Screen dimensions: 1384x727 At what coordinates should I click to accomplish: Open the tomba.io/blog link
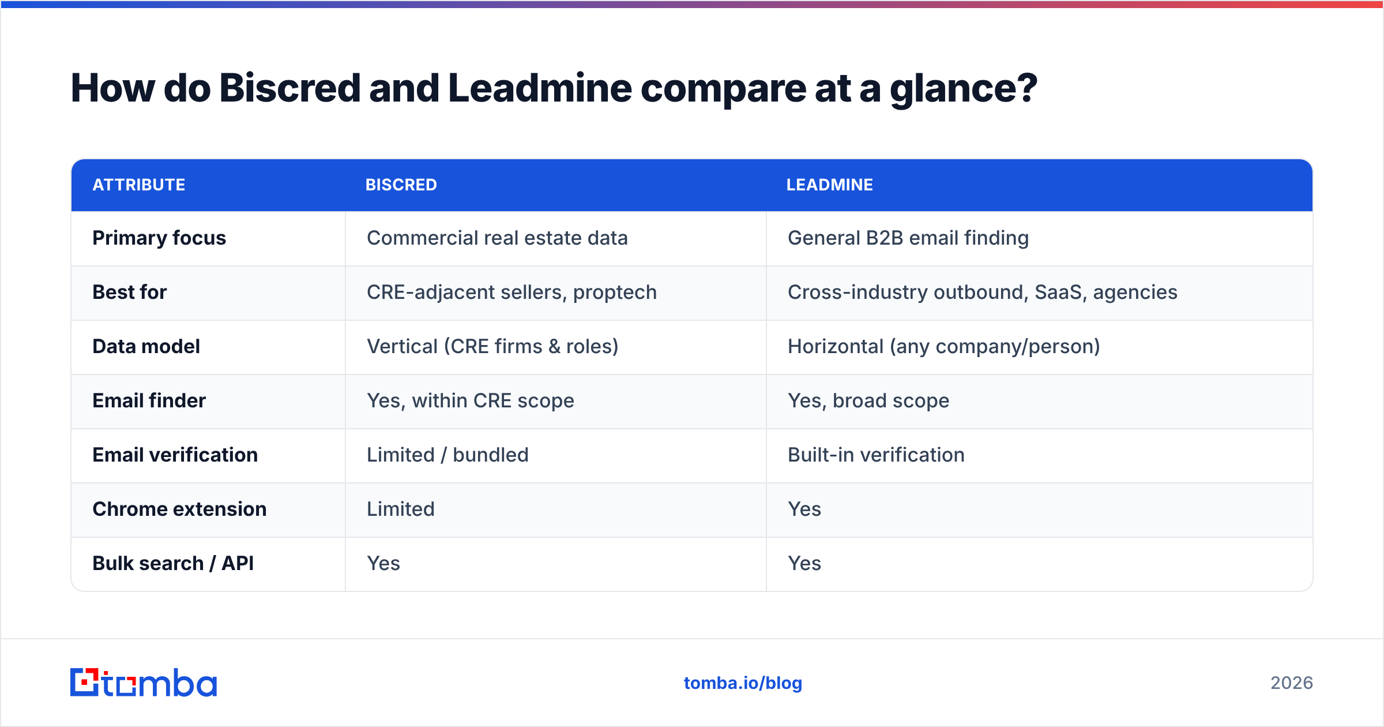(743, 683)
